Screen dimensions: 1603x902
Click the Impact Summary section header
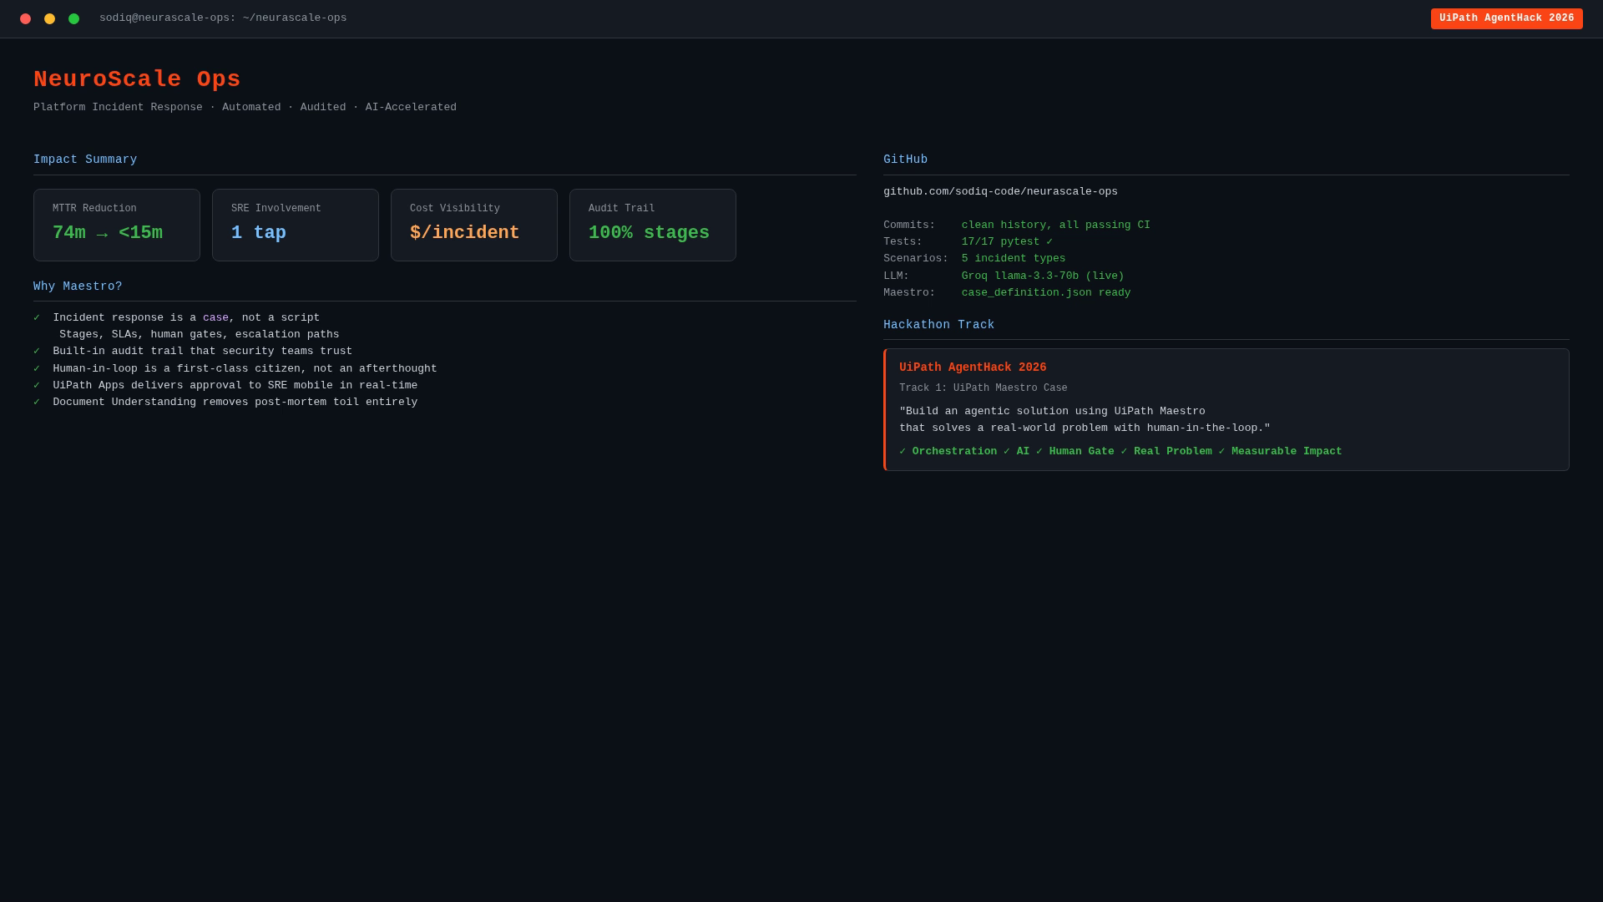[85, 160]
